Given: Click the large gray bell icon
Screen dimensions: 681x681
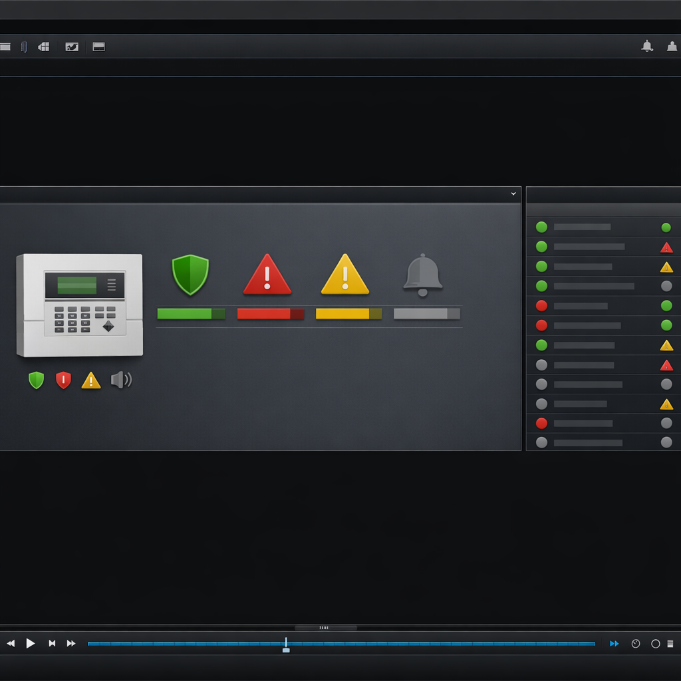Looking at the screenshot, I should tap(422, 275).
